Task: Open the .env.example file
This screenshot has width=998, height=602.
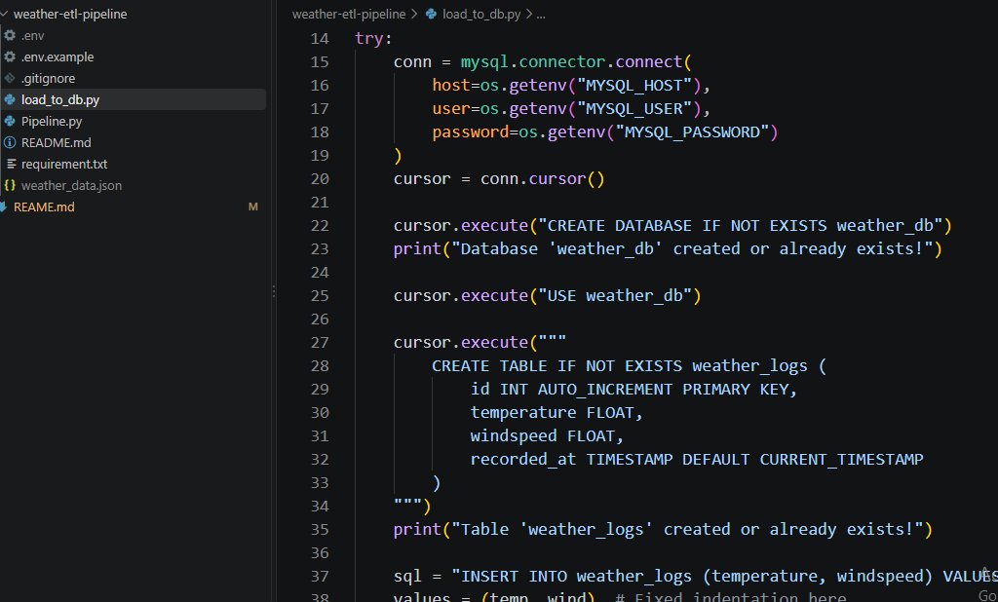Action: click(x=58, y=56)
